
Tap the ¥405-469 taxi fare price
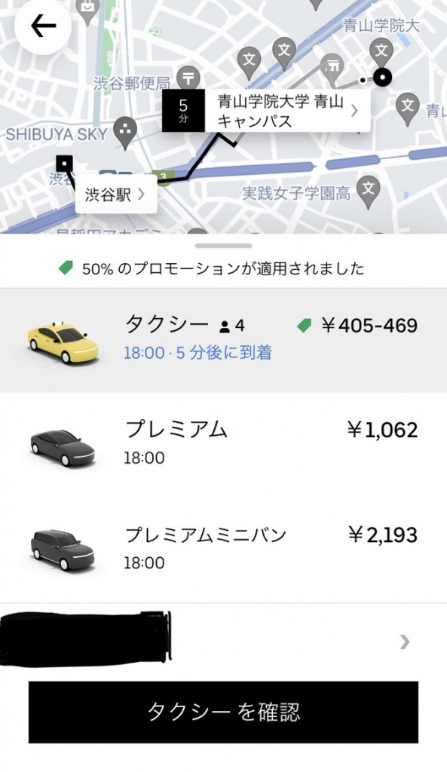369,326
